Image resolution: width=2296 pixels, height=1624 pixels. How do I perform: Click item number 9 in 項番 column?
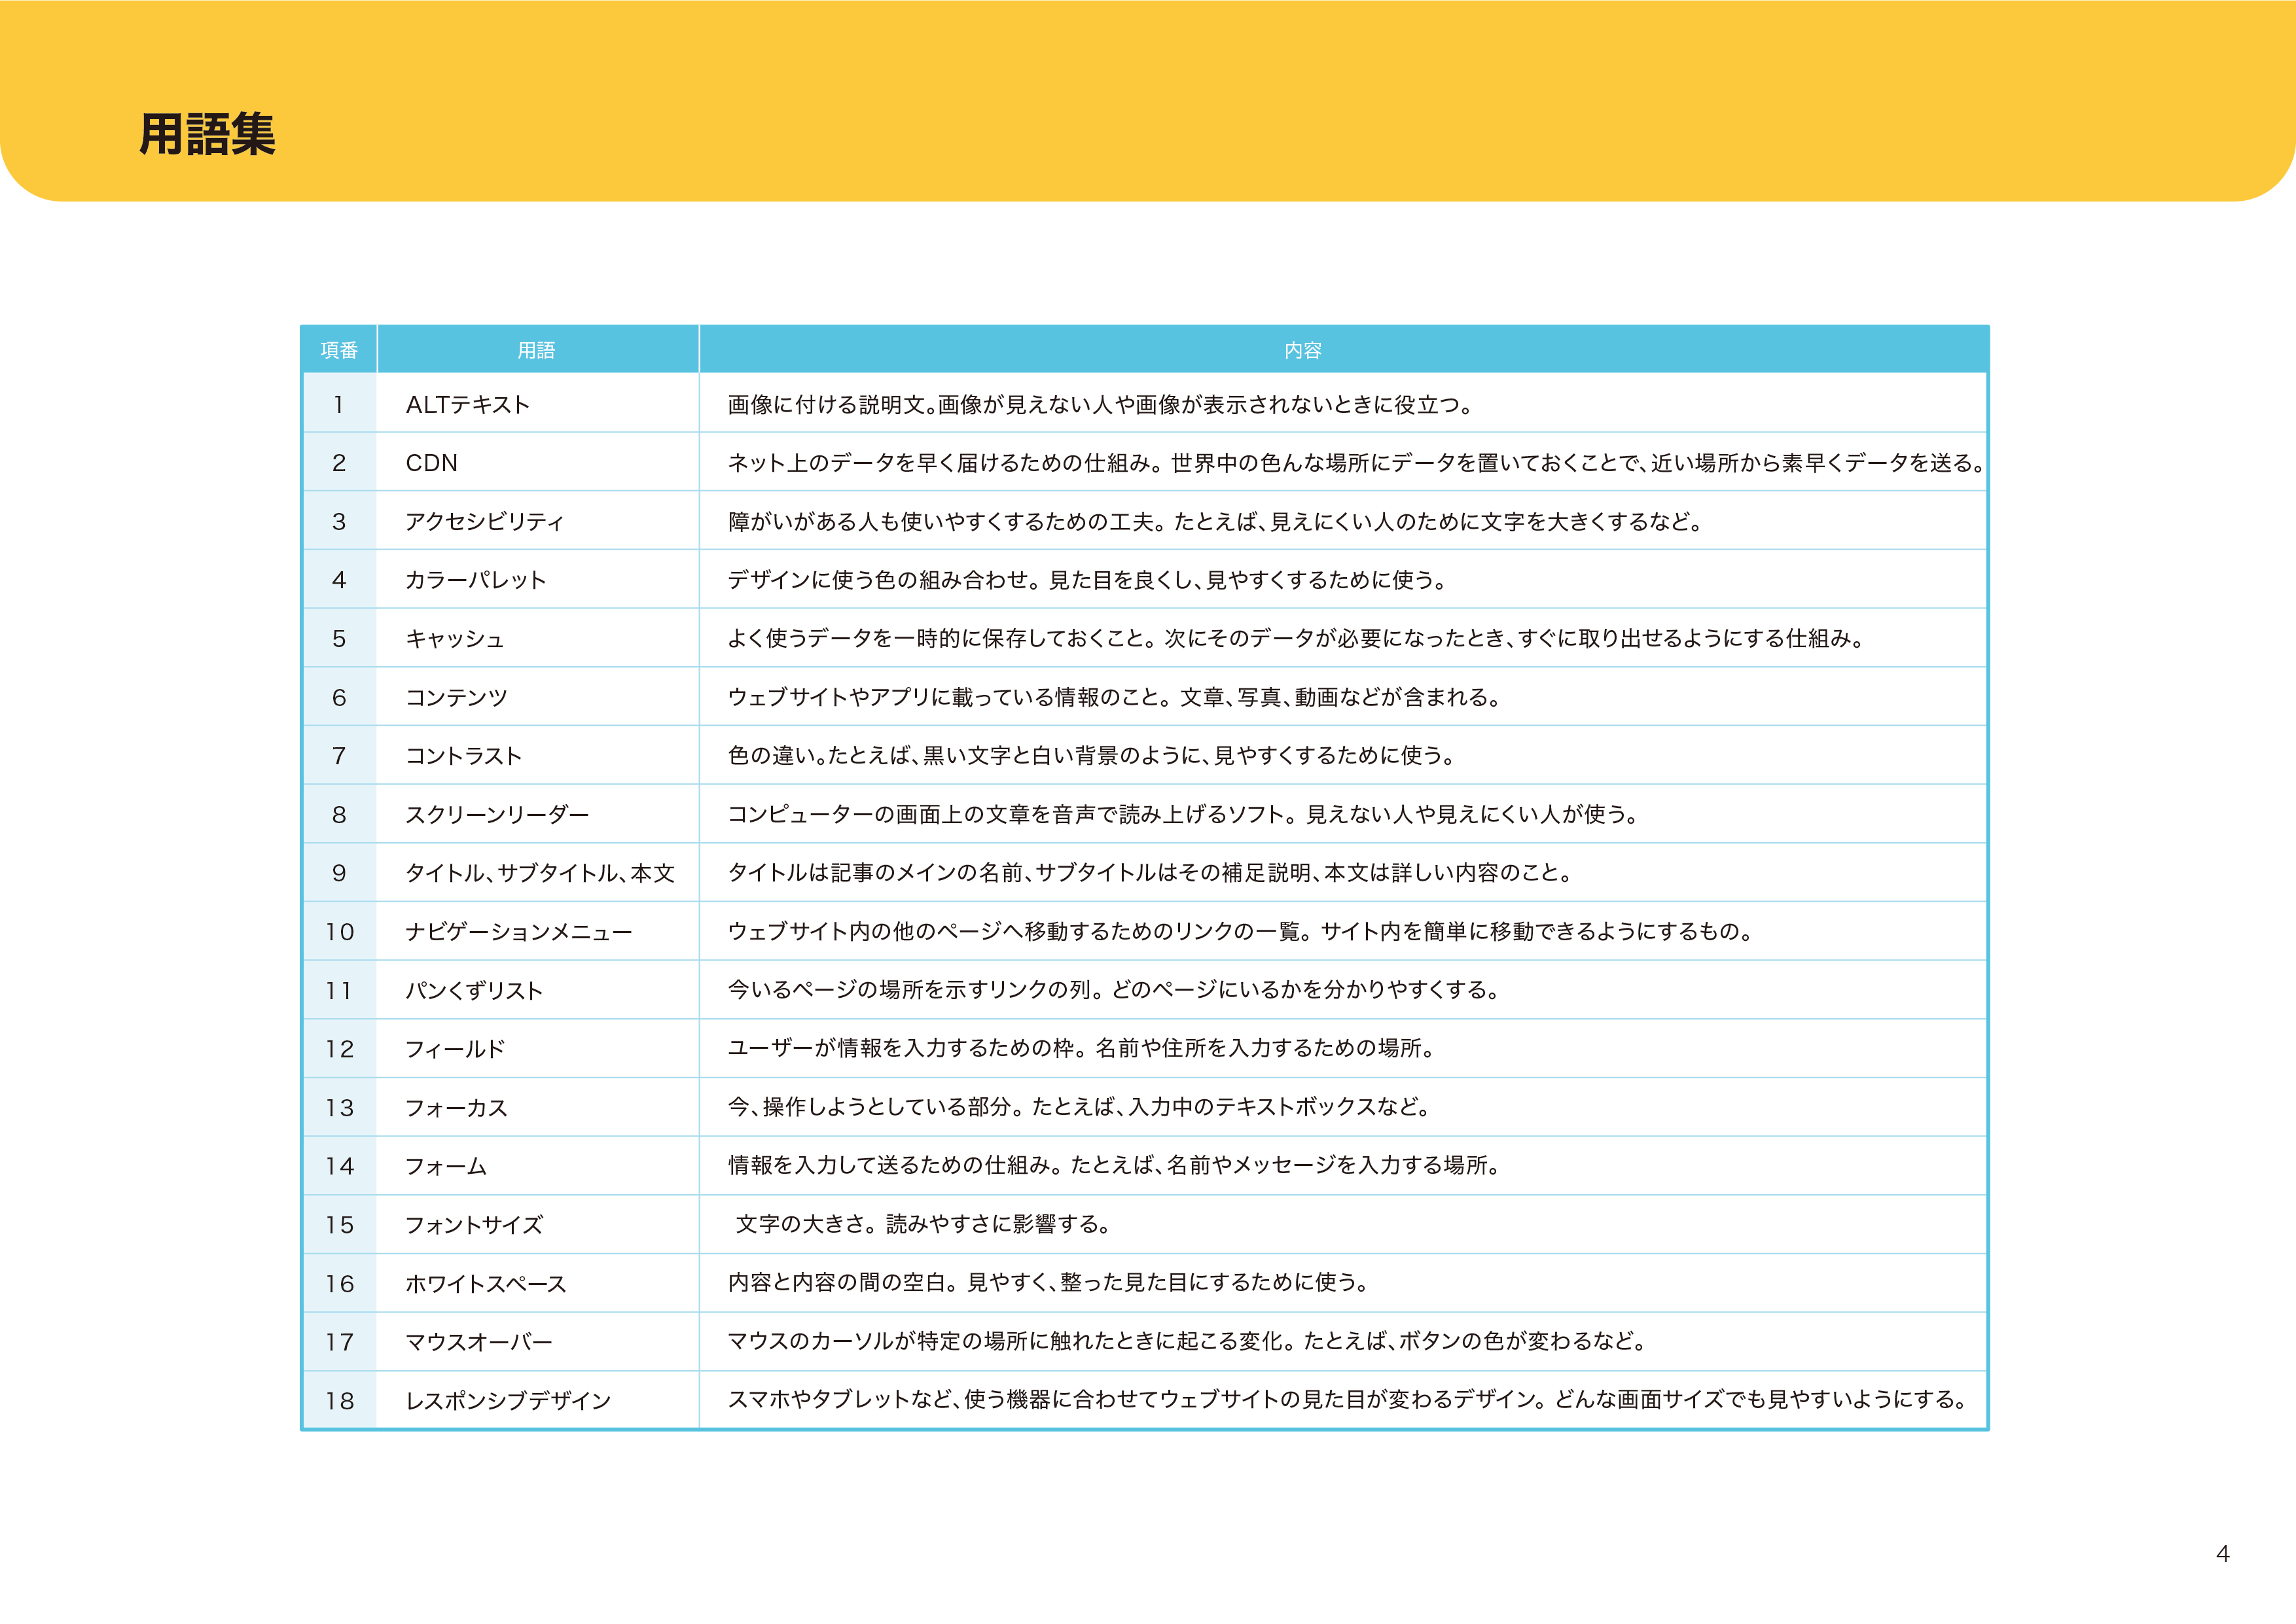(x=339, y=873)
